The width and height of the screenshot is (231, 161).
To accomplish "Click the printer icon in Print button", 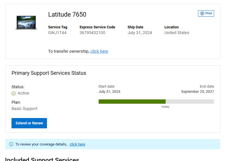I will tap(202, 13).
